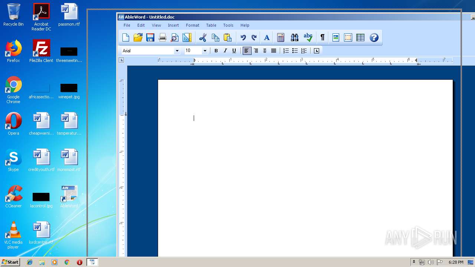
Task: Click the font name field showing Arial
Action: click(148, 51)
